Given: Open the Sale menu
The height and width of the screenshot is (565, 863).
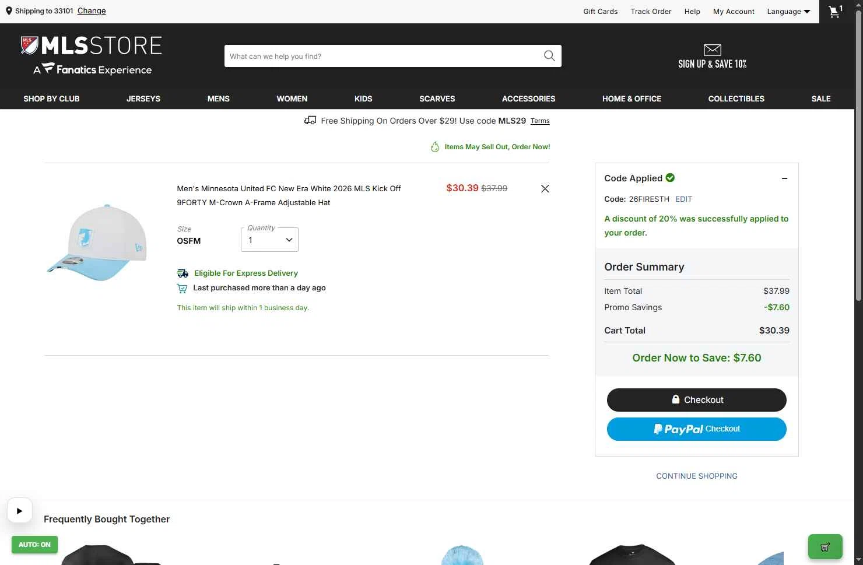Looking at the screenshot, I should pyautogui.click(x=821, y=99).
